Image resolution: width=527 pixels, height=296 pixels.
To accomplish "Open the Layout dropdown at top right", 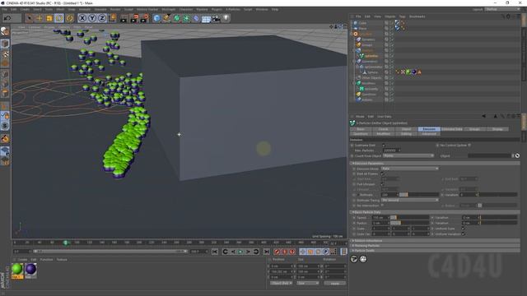I will coord(502,9).
